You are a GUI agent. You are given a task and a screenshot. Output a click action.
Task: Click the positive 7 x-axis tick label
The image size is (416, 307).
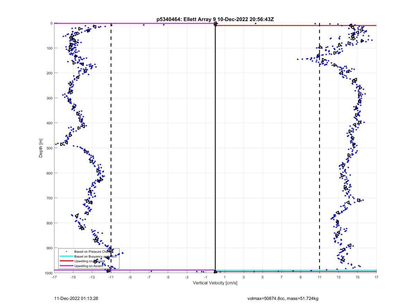pyautogui.click(x=281, y=277)
